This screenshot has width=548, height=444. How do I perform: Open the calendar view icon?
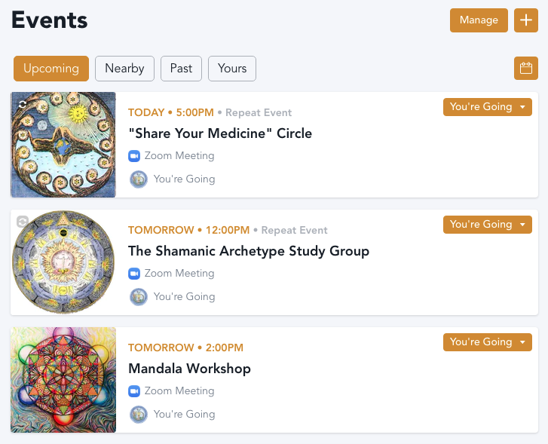[x=525, y=69]
